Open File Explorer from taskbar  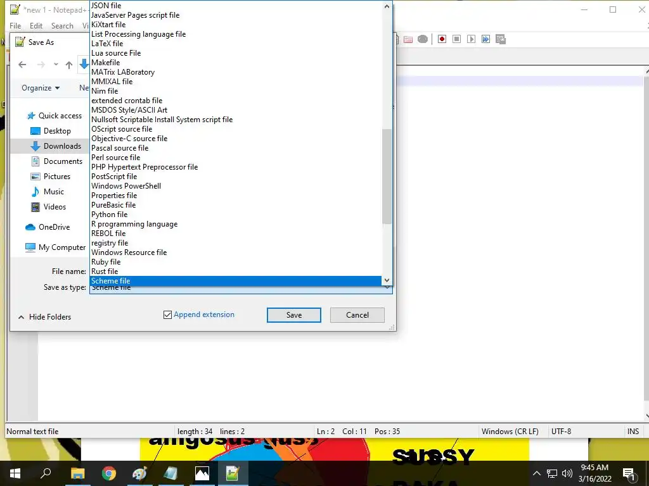click(77, 473)
